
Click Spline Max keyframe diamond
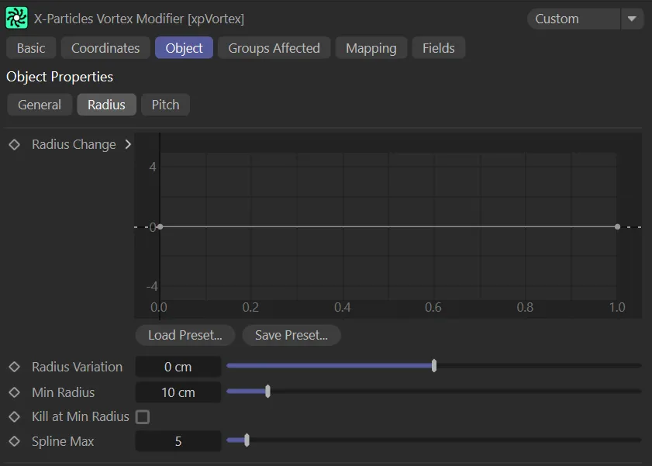tap(14, 441)
